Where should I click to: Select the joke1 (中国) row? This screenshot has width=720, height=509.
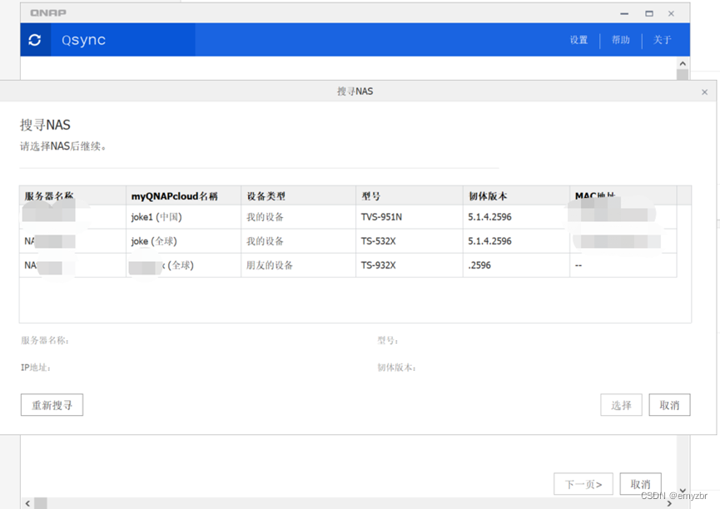(348, 216)
